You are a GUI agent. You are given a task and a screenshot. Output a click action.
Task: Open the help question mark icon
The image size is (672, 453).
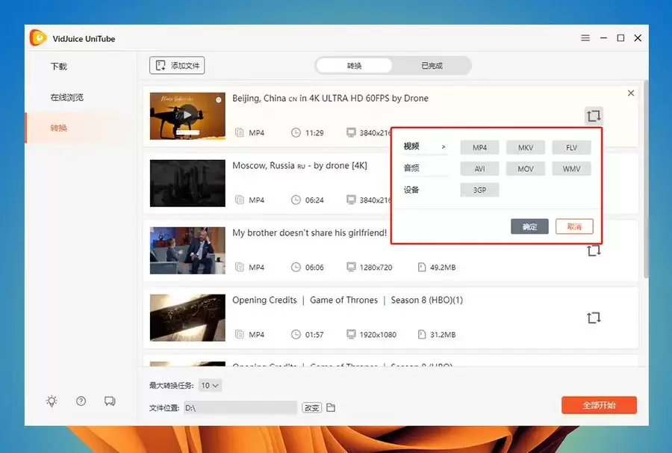(x=81, y=401)
